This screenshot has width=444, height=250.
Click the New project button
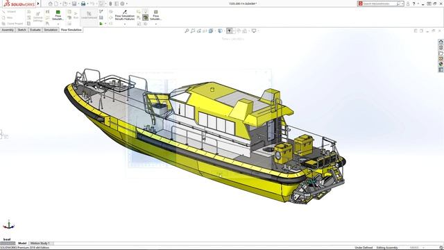(8, 17)
